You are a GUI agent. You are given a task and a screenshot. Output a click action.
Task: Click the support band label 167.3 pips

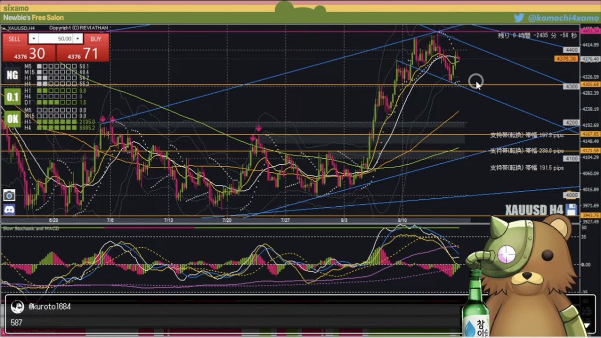pyautogui.click(x=527, y=136)
